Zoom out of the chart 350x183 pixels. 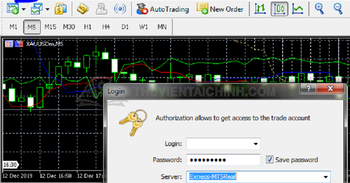[338, 9]
